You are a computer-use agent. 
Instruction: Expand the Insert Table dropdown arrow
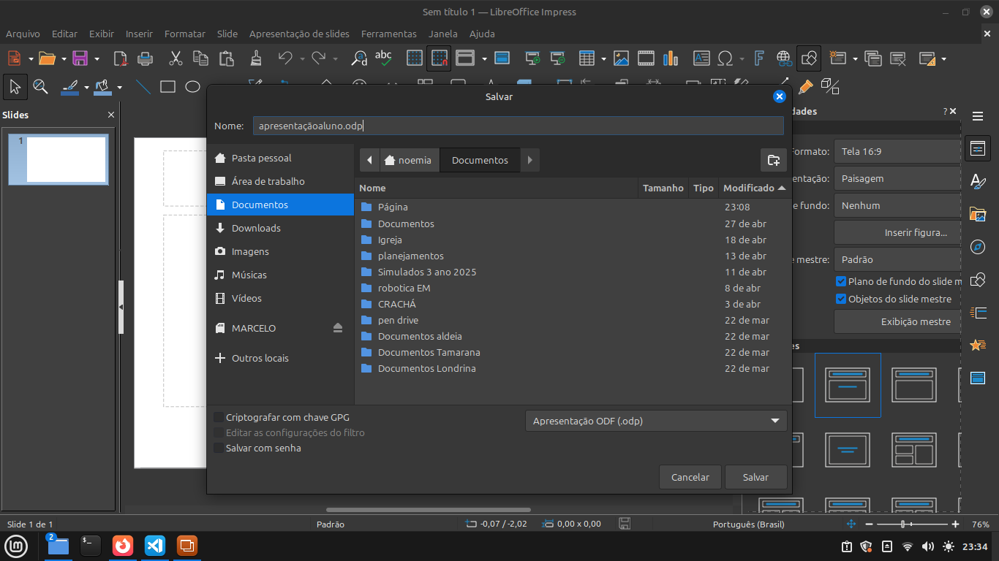[x=603, y=58]
